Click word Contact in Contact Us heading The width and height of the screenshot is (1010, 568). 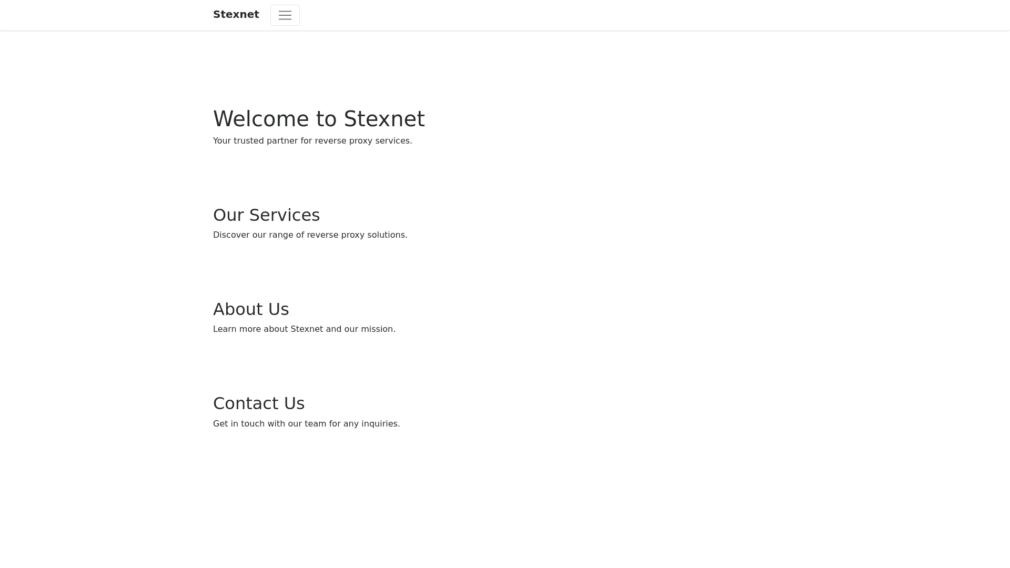(245, 403)
